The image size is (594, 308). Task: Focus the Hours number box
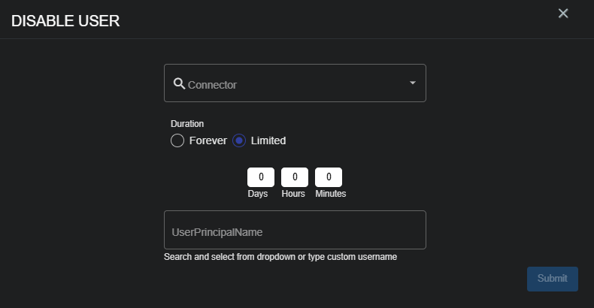pos(295,177)
